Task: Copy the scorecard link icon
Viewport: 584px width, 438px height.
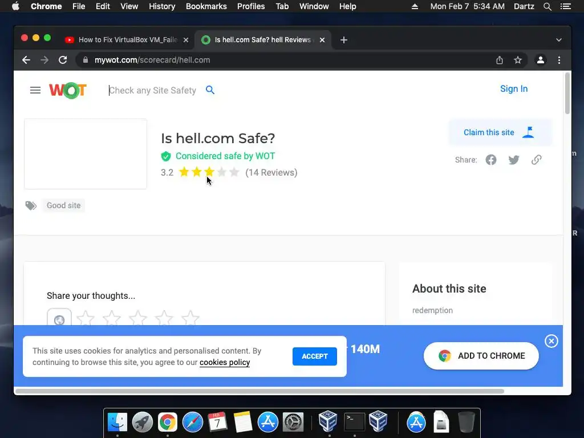Action: 536,160
